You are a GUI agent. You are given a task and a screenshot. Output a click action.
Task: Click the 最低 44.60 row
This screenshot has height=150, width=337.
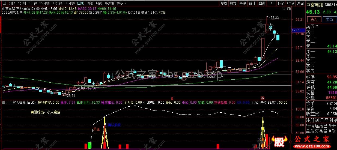321,87
